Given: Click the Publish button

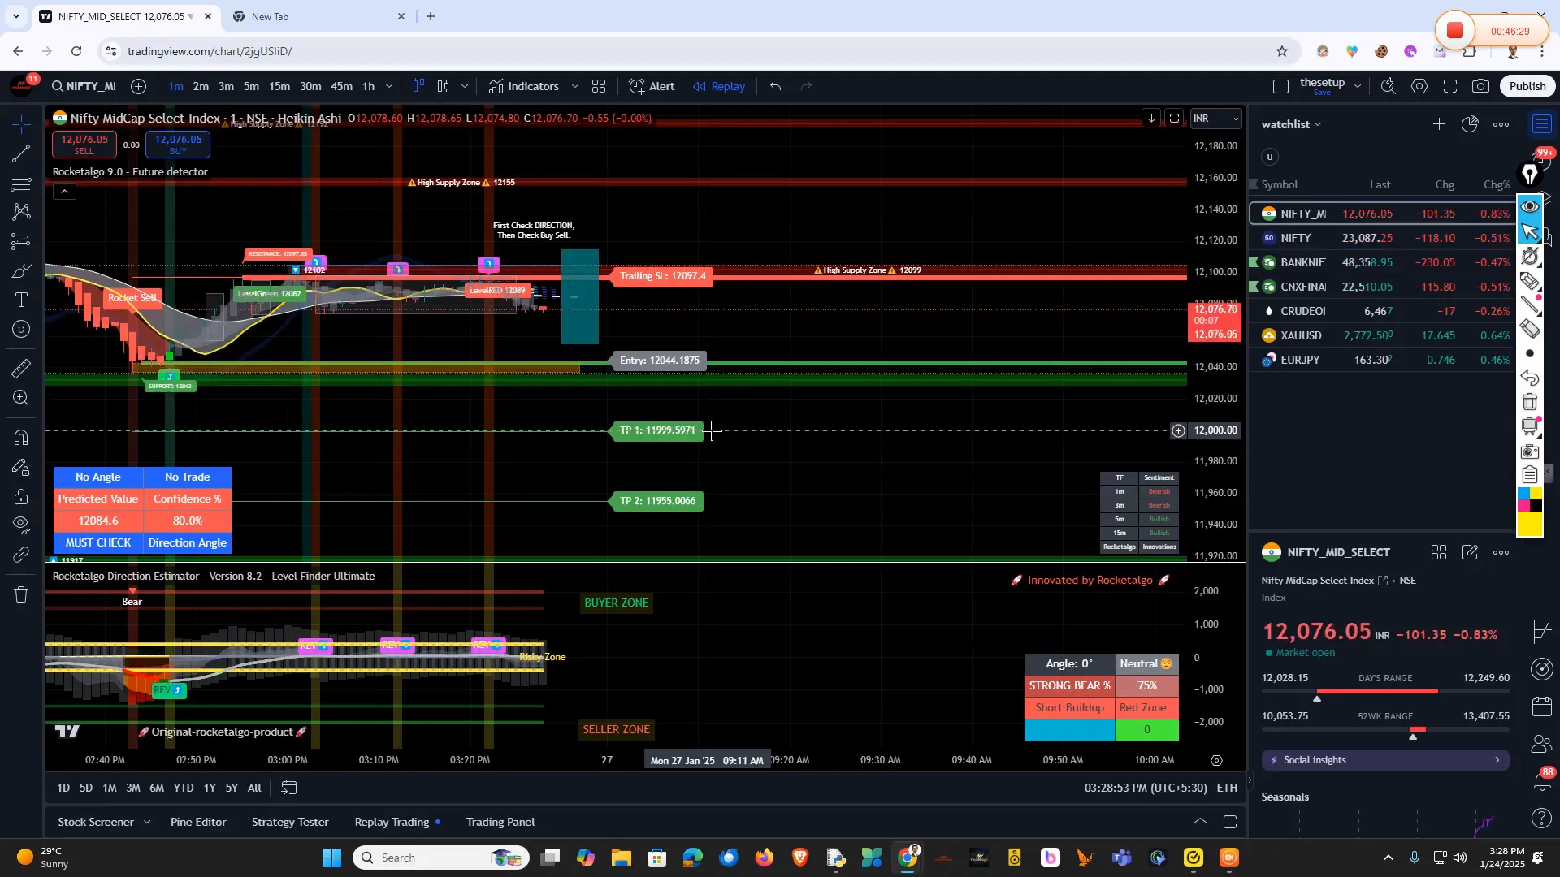Looking at the screenshot, I should tap(1527, 85).
